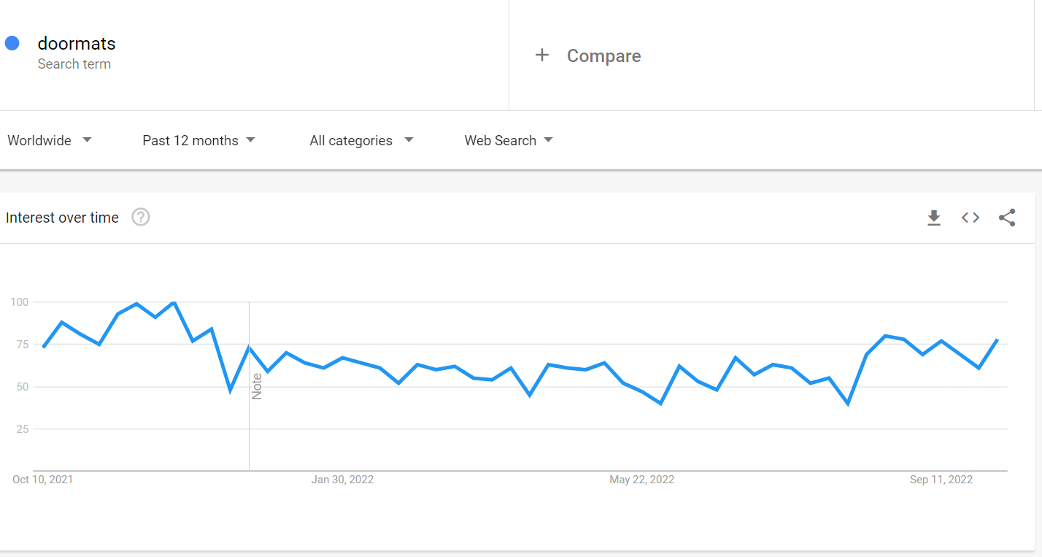Open help for Interest over time
Screen dimensions: 1042x557
point(141,218)
